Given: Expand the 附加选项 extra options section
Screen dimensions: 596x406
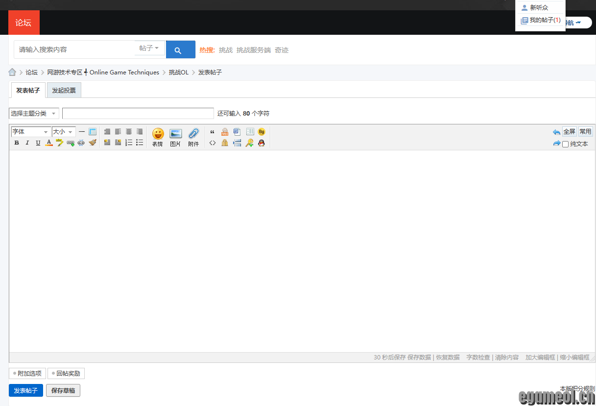Looking at the screenshot, I should 27,374.
